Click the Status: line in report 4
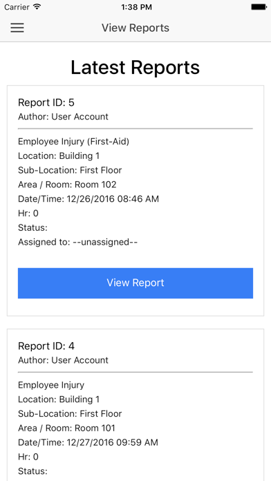Image resolution: width=271 pixels, height=481 pixels. point(33,471)
